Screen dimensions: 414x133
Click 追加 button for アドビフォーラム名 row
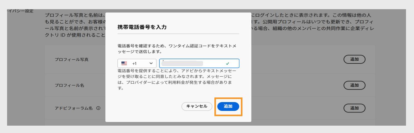(x=354, y=108)
